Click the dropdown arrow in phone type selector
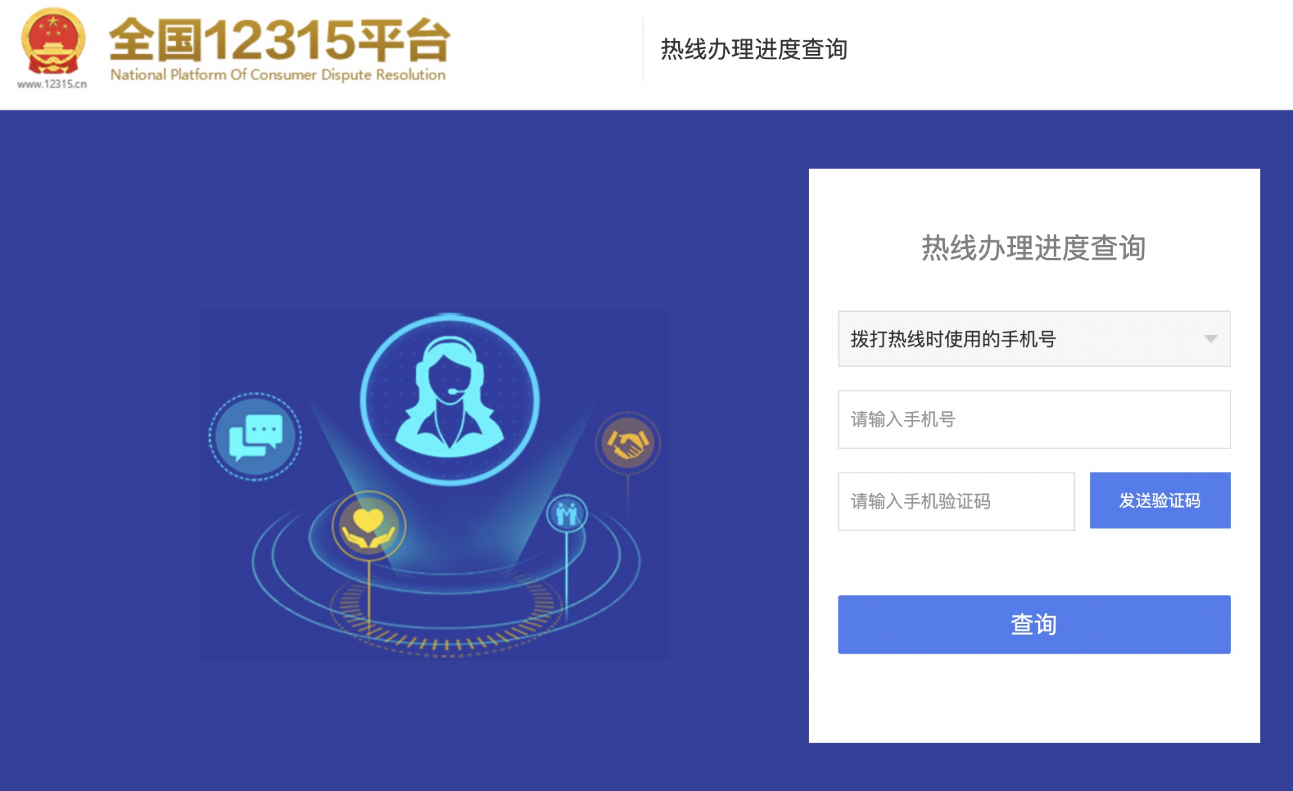1293x791 pixels. coord(1210,339)
